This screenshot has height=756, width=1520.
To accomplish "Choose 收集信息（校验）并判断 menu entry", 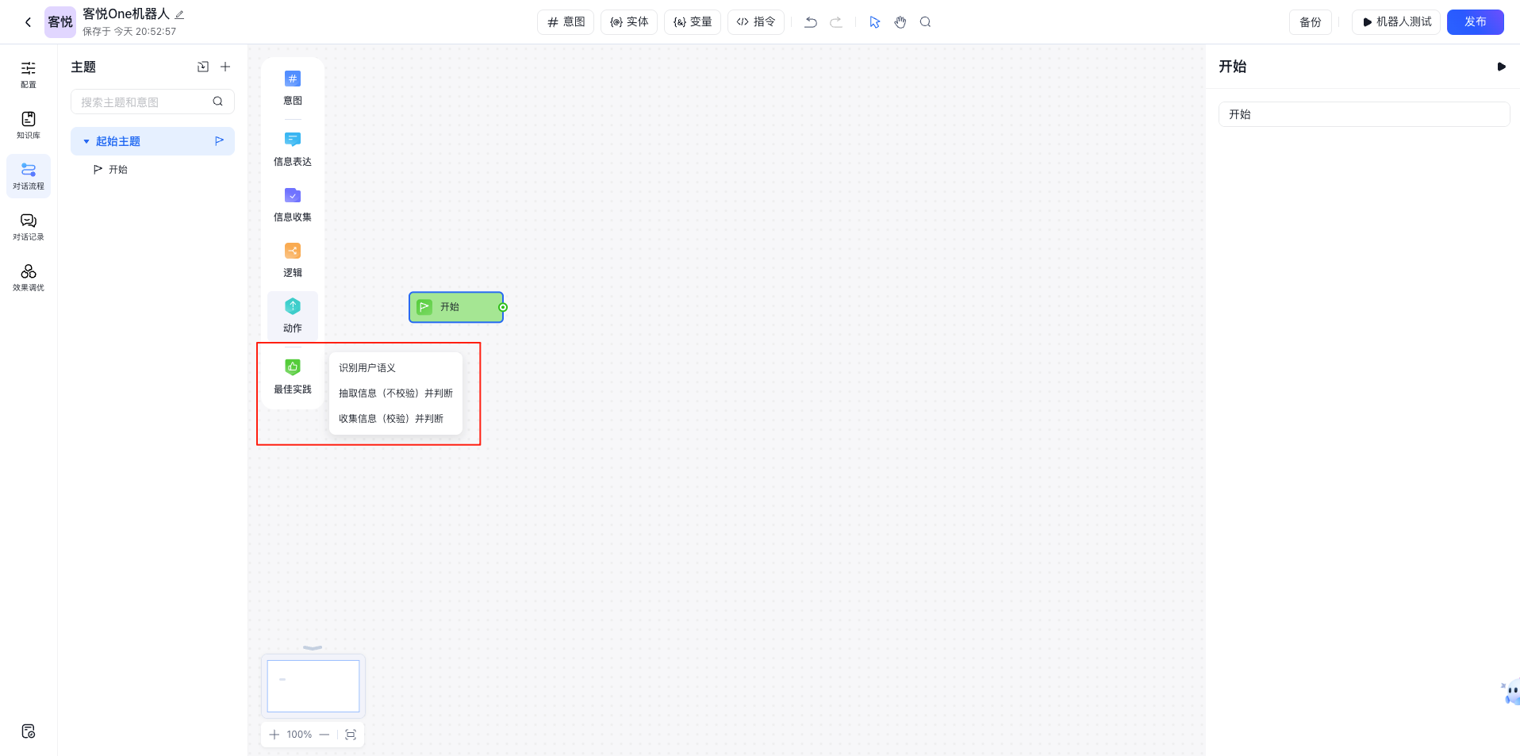I will 391,419.
